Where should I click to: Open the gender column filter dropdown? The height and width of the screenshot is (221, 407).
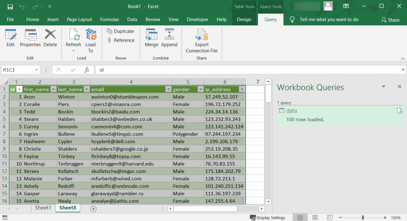[200, 89]
